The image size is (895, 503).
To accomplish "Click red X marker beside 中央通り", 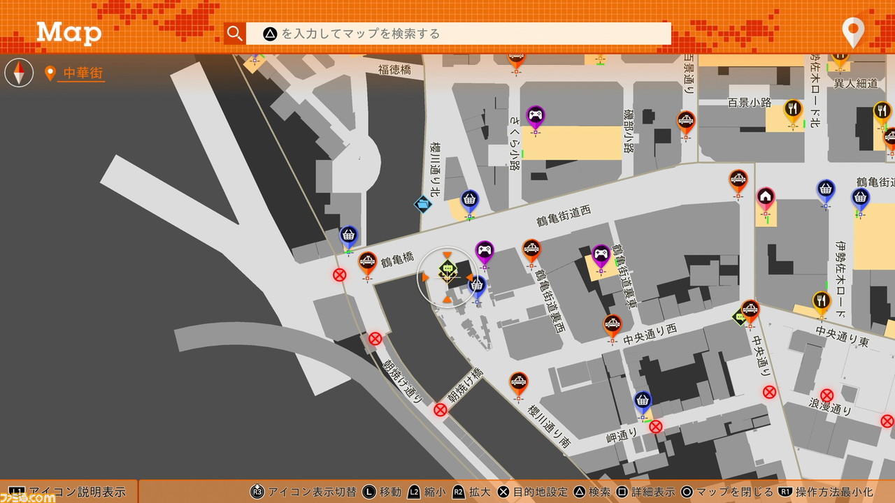I will 770,392.
